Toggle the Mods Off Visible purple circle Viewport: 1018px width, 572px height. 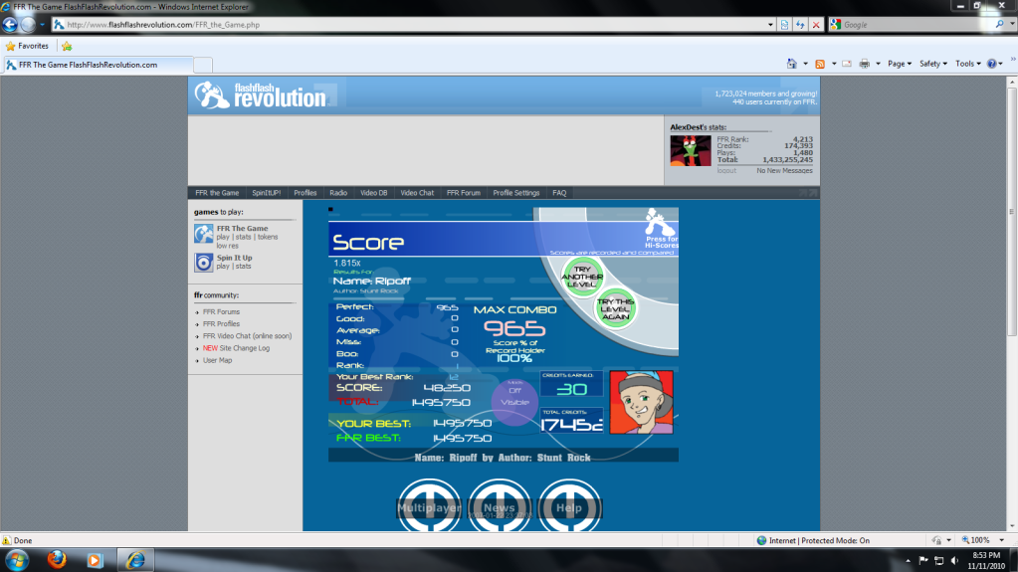pyautogui.click(x=514, y=402)
